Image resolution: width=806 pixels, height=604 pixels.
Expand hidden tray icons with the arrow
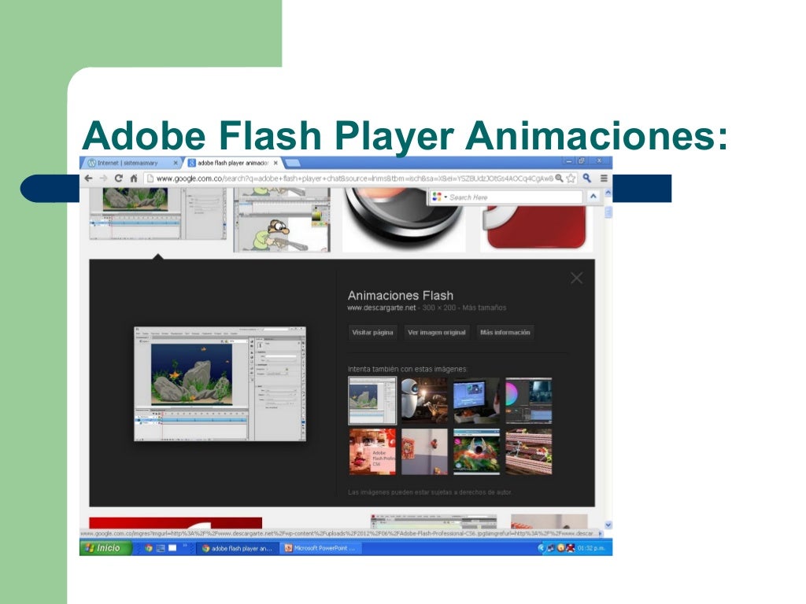click(540, 548)
